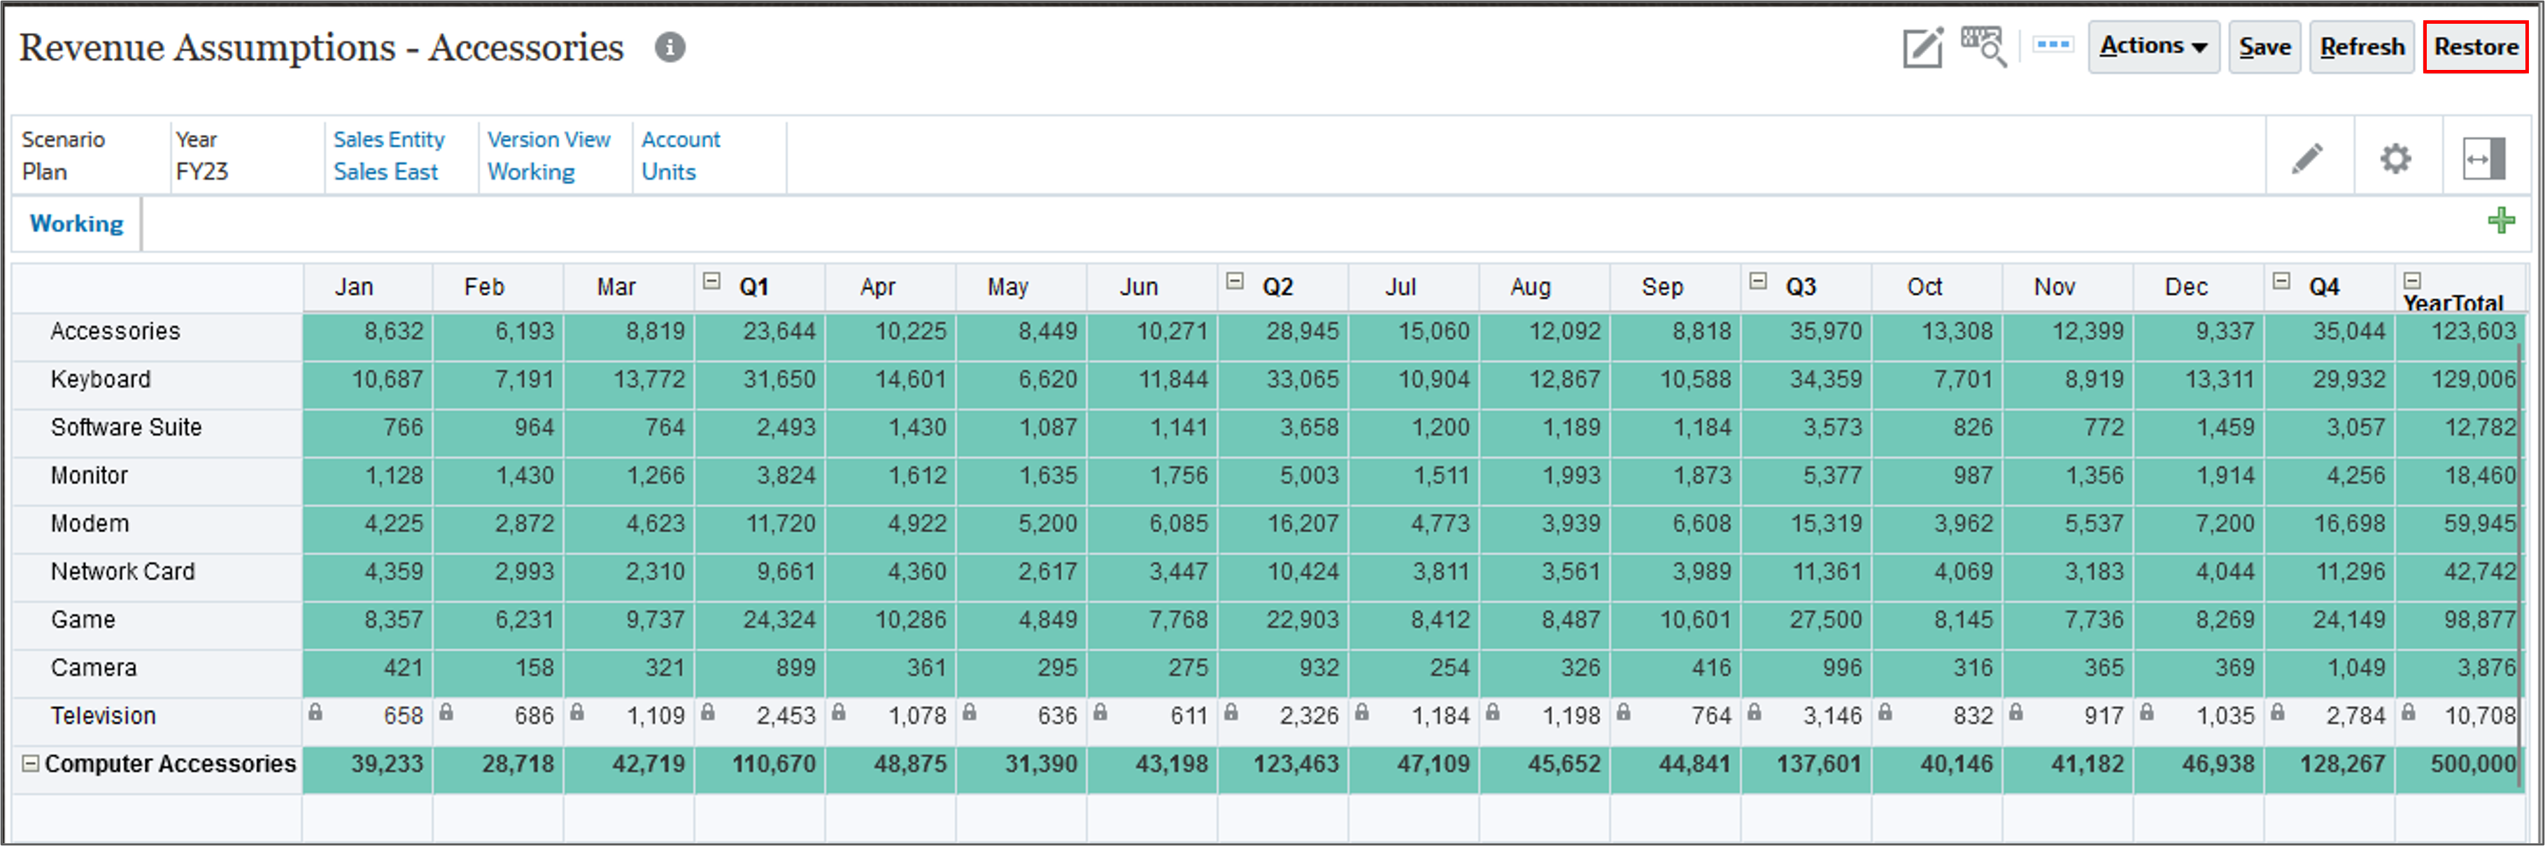Click the member selector grid-magnifier icon

pos(1984,45)
